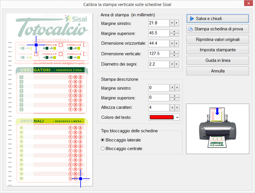Open the Guida in linea help
The height and width of the screenshot is (193, 255).
coord(217,60)
